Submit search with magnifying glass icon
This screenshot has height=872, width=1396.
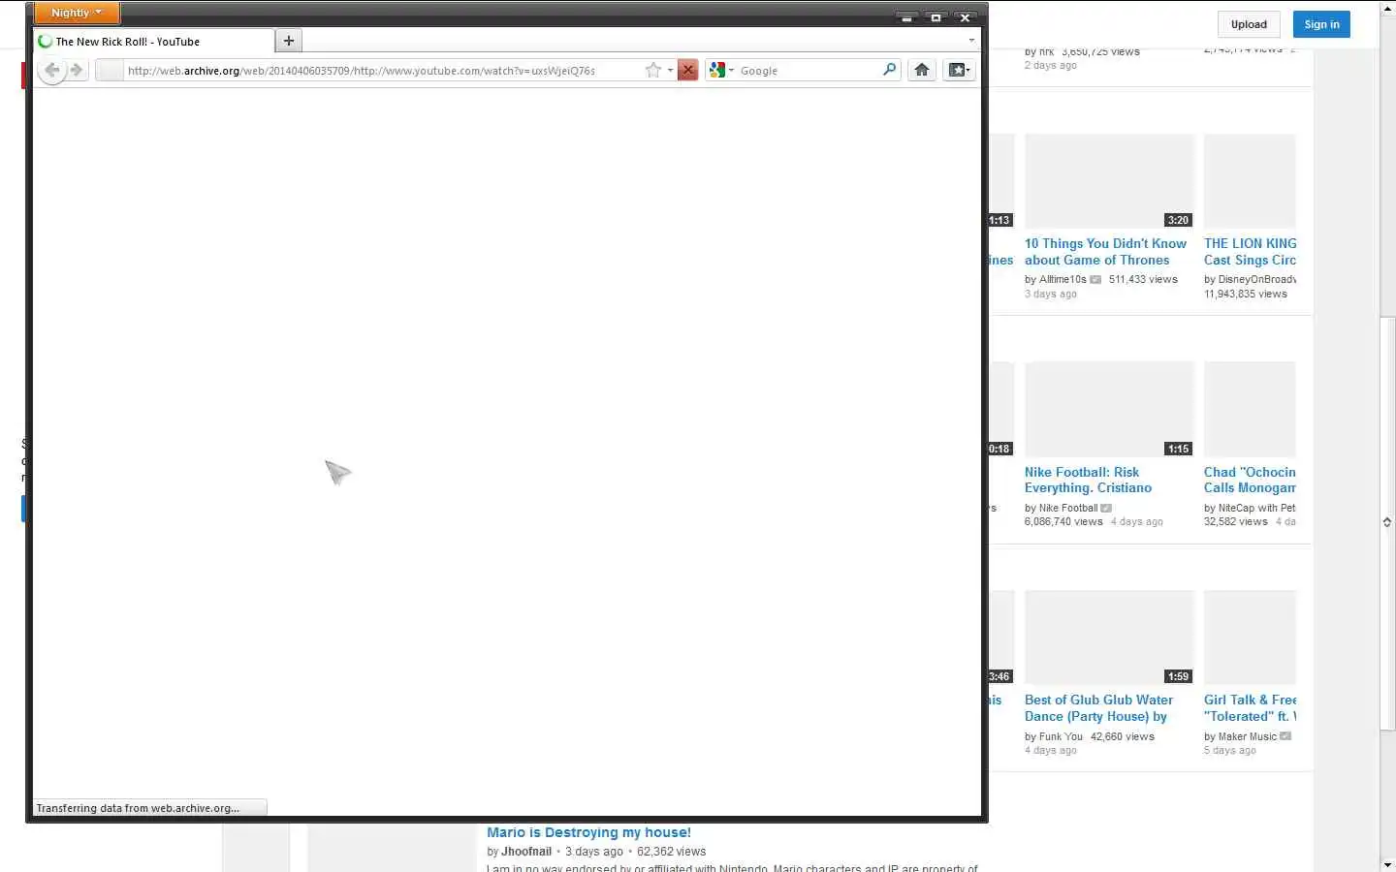[x=889, y=70]
